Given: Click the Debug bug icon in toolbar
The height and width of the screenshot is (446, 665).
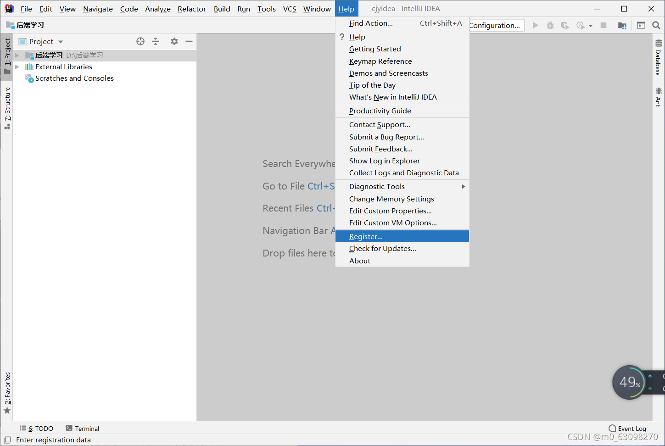Looking at the screenshot, I should point(550,25).
